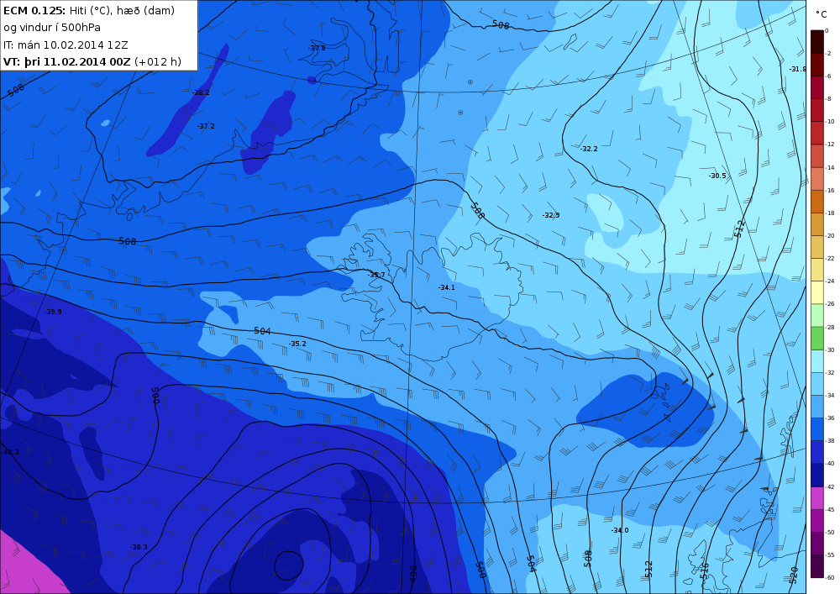Click the medium blue -34 to -36 swatch
This screenshot has height=594, width=840.
817,407
